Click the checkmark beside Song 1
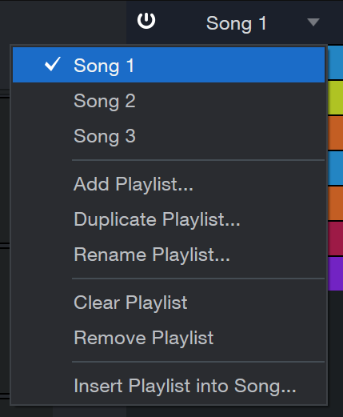This screenshot has width=343, height=417. tap(53, 64)
